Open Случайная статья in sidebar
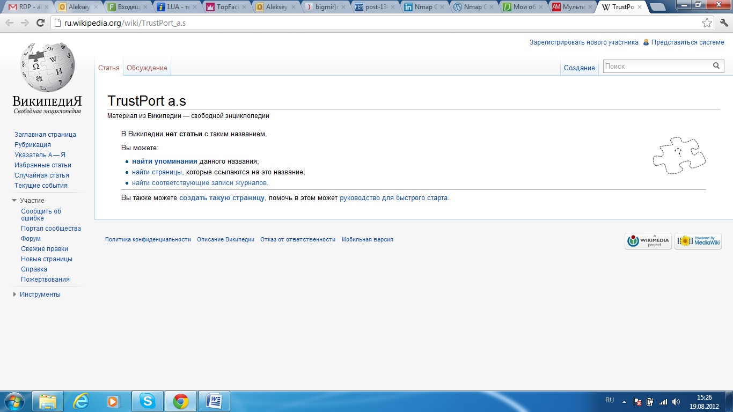The height and width of the screenshot is (412, 733). point(42,175)
